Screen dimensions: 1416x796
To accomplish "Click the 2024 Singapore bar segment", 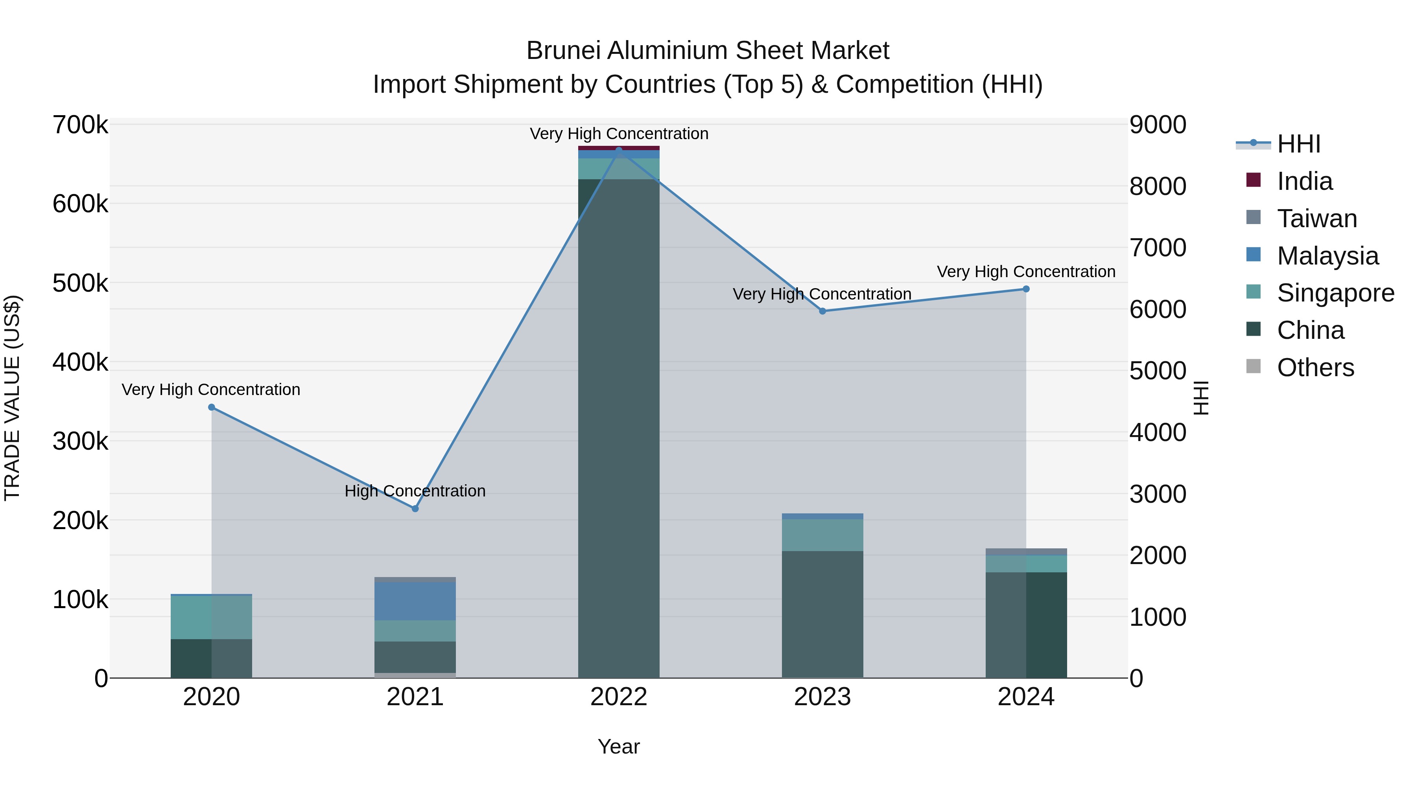I will pos(1026,564).
